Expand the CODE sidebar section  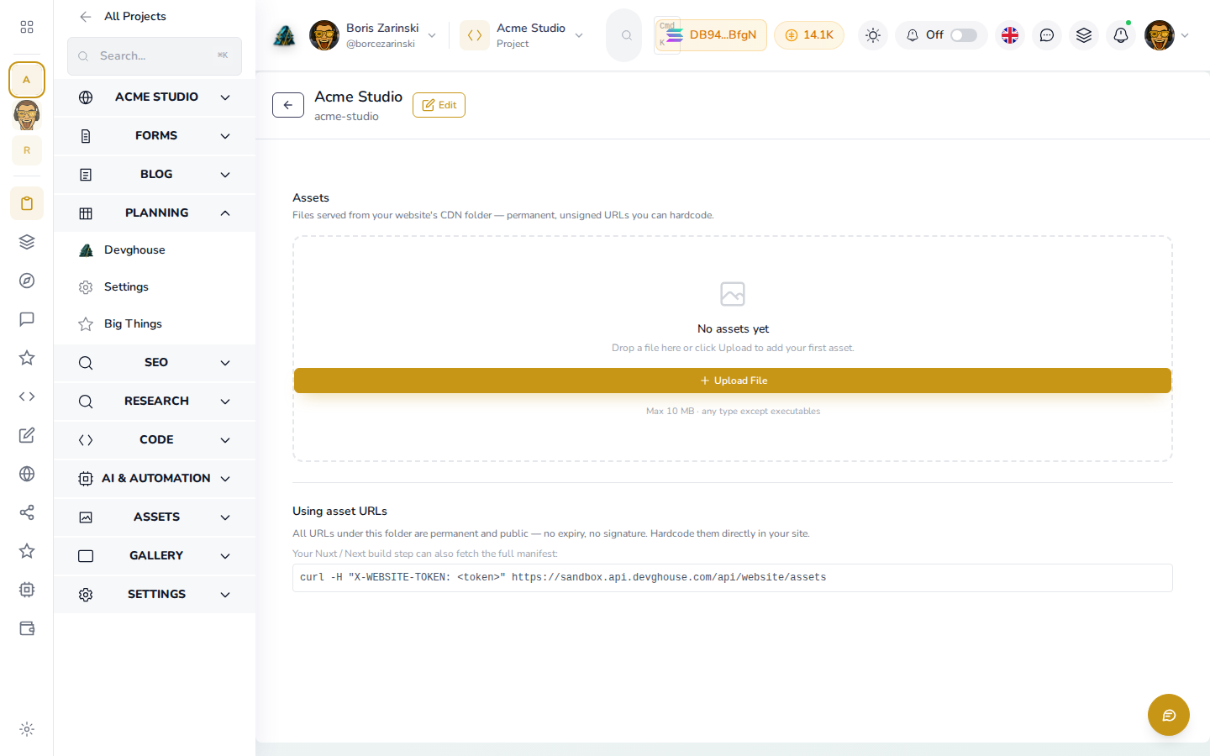(155, 439)
